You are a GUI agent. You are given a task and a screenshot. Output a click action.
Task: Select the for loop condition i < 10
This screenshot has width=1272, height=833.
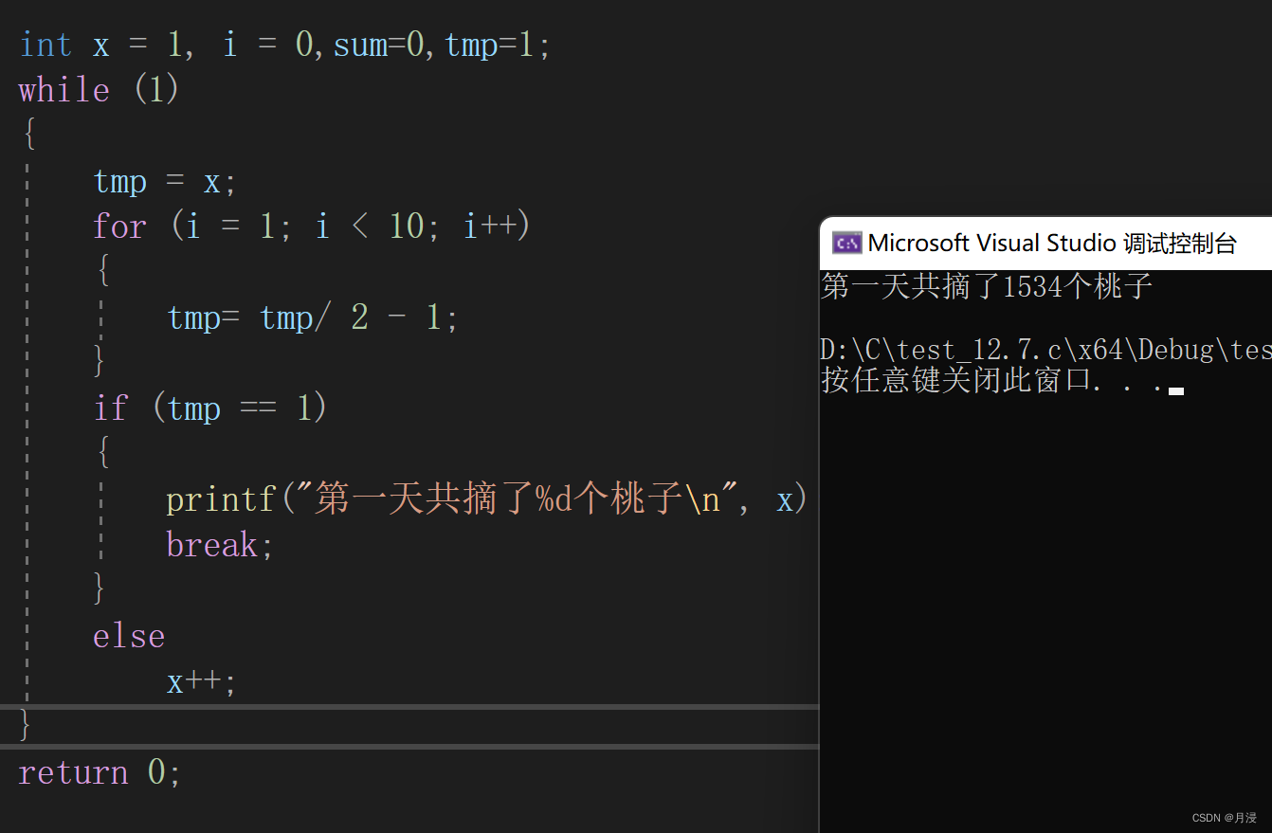pyautogui.click(x=372, y=226)
